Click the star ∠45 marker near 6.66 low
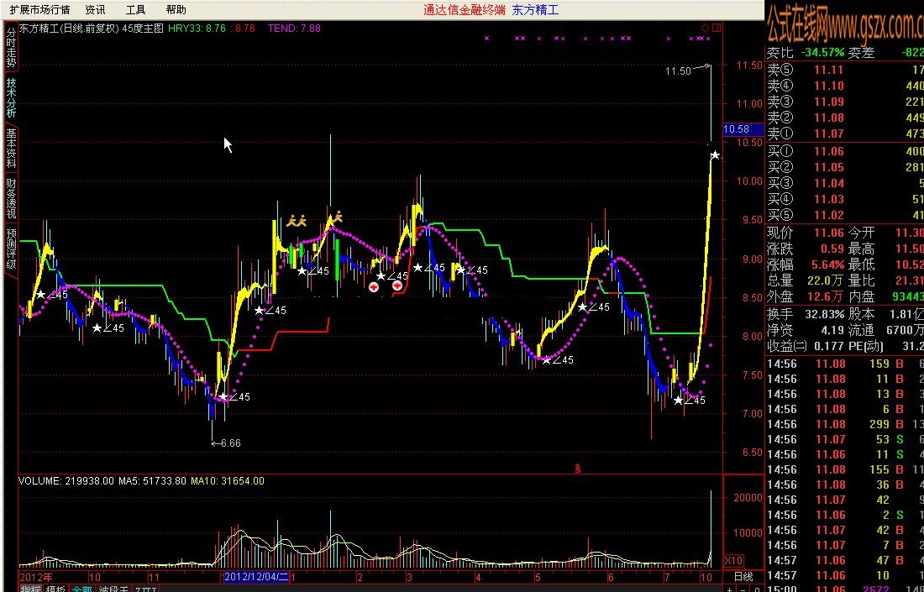 coord(234,396)
